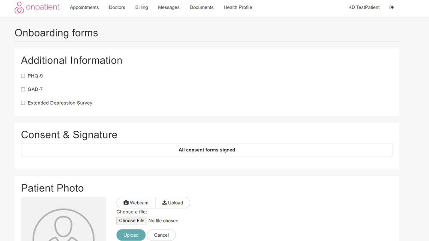Click the "Consent & Signature" heading
This screenshot has height=241, width=429.
[69, 135]
